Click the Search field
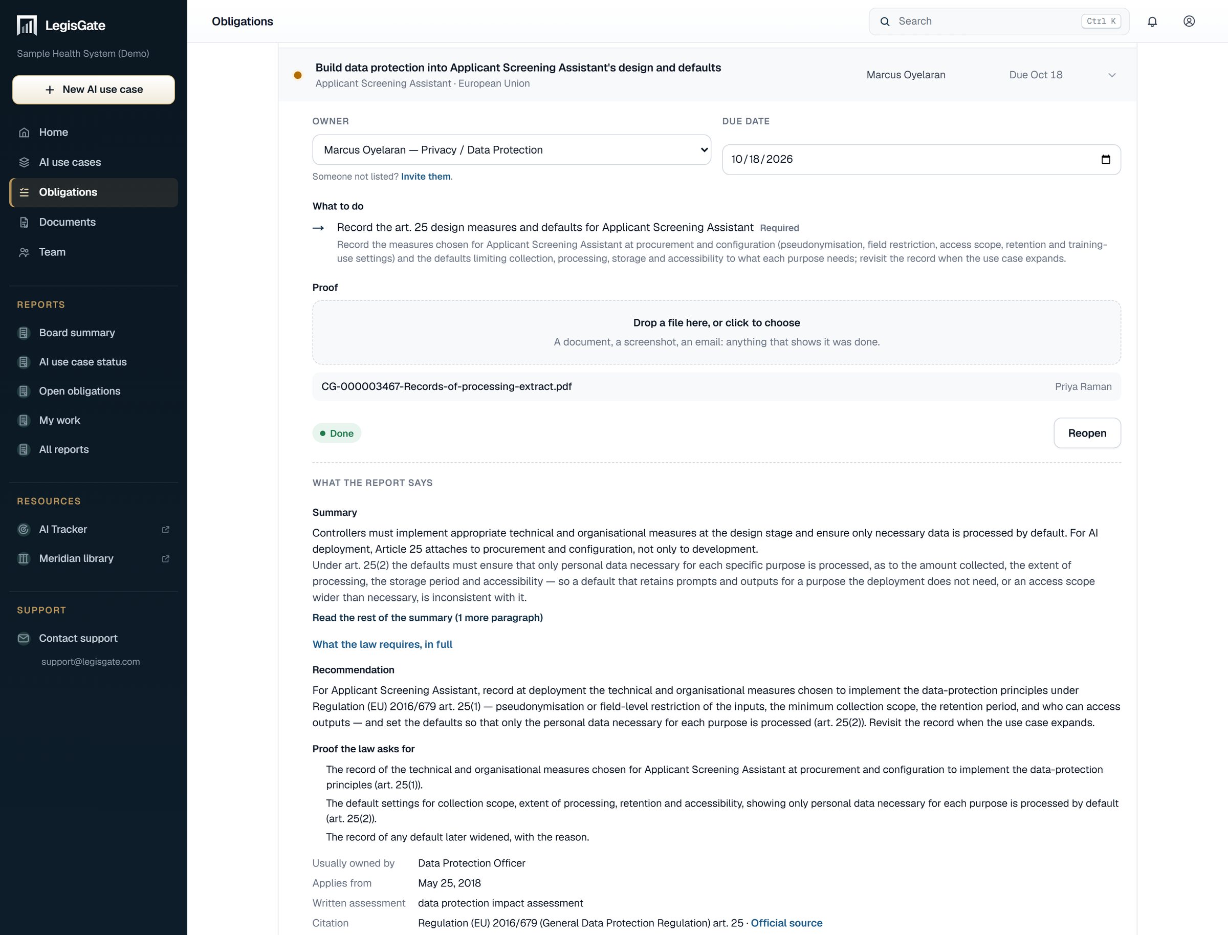 [999, 21]
